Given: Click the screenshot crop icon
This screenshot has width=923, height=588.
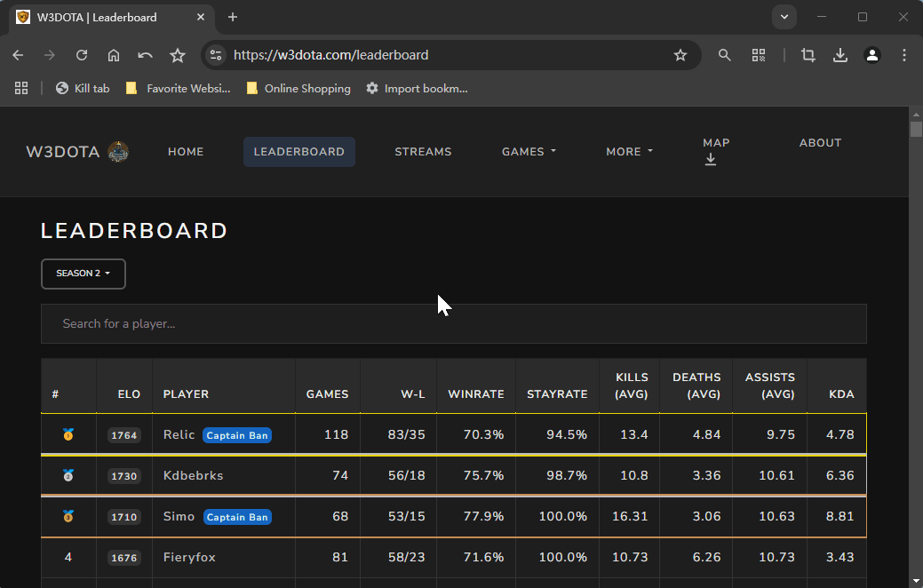Looking at the screenshot, I should (x=808, y=55).
